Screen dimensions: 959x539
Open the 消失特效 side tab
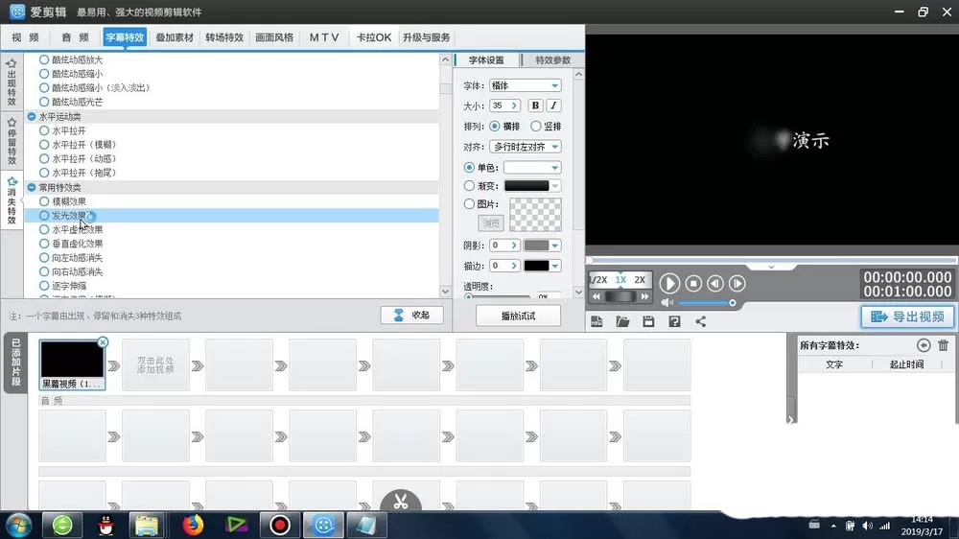(12, 200)
